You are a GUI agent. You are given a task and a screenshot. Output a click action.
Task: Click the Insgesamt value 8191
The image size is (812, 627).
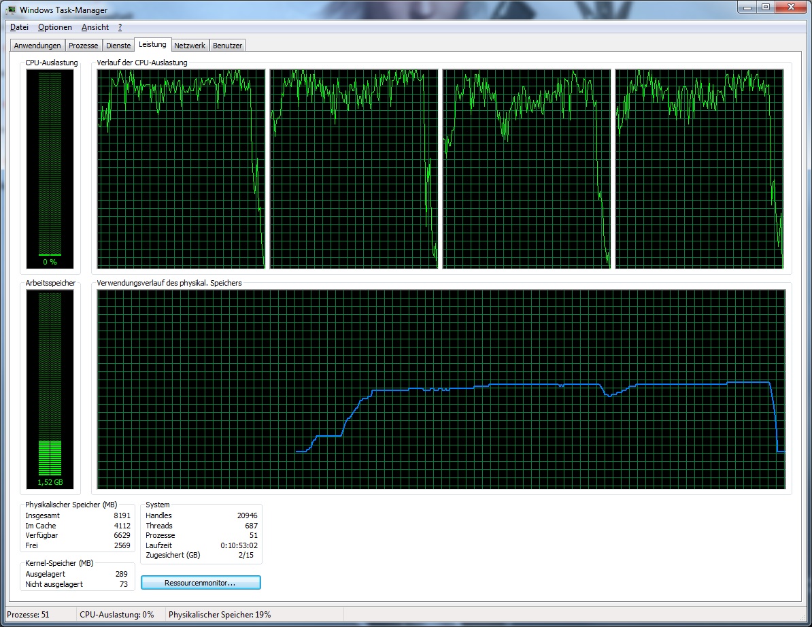coord(122,515)
